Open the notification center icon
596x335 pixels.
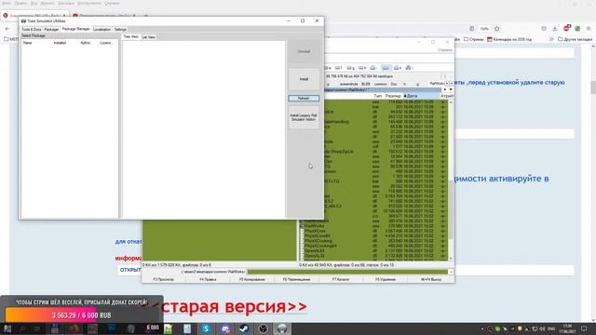click(x=584, y=328)
